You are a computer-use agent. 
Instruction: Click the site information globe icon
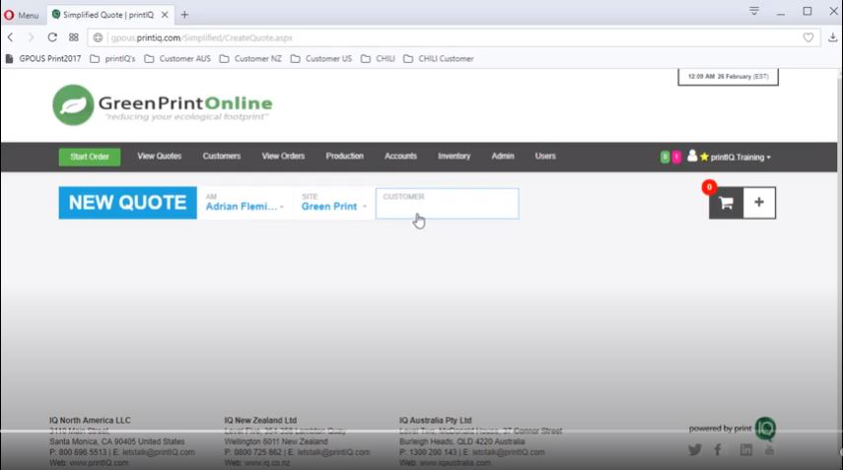pos(98,37)
